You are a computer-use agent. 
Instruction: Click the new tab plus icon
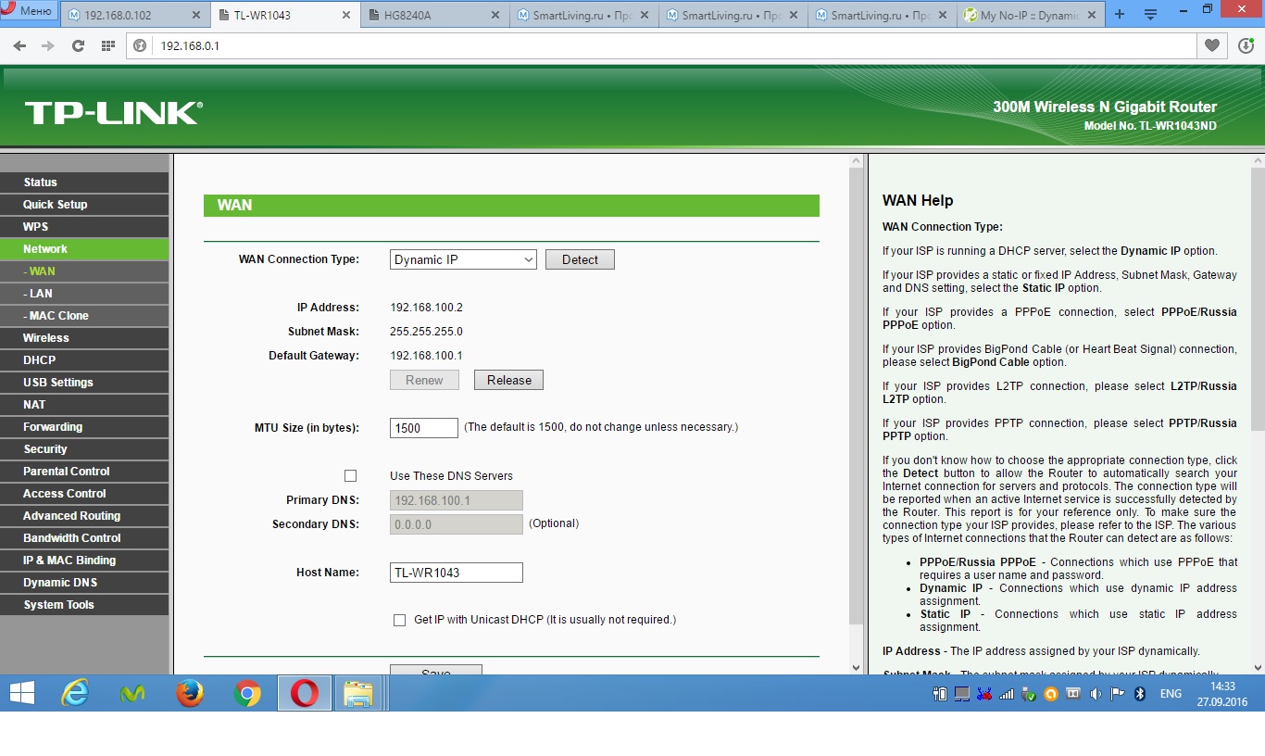pyautogui.click(x=1120, y=15)
